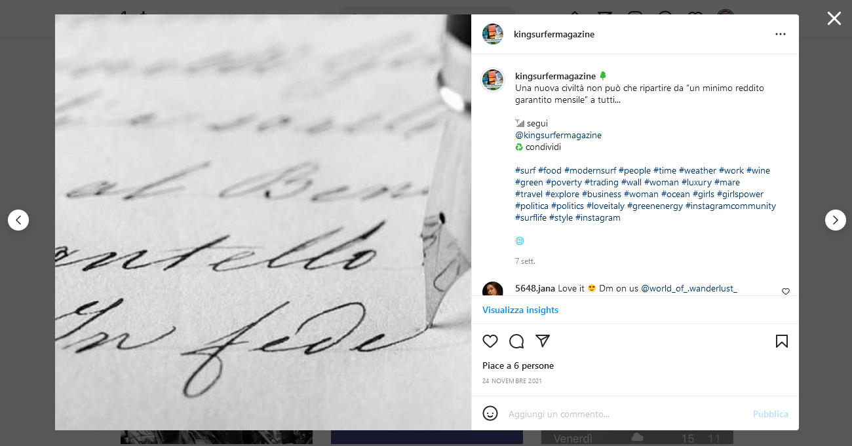
Task: View the Piace a 6 persone likes list
Action: pyautogui.click(x=518, y=365)
